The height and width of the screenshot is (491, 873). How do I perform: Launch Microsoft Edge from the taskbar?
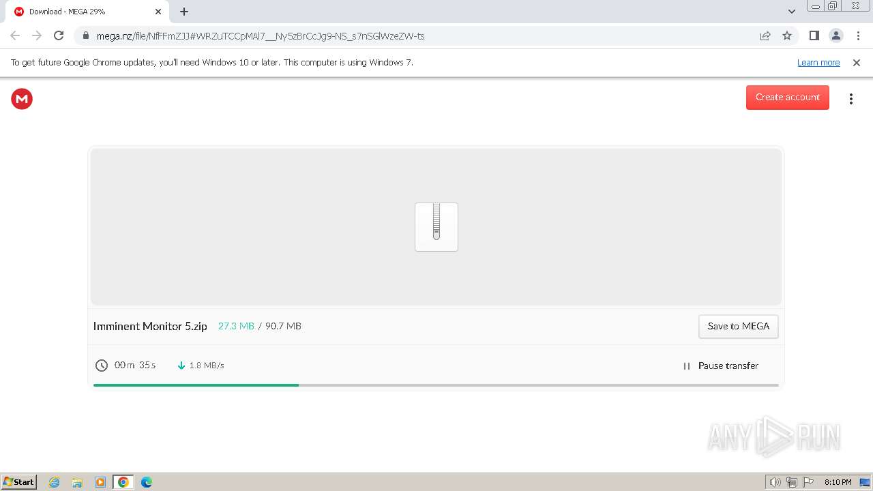[x=147, y=482]
